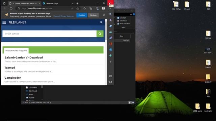216x121 pixels.
Task: Click the Options button in the notification bar
Action: tap(93, 15)
